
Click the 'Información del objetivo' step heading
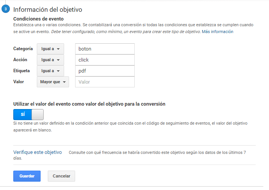coord(48,9)
